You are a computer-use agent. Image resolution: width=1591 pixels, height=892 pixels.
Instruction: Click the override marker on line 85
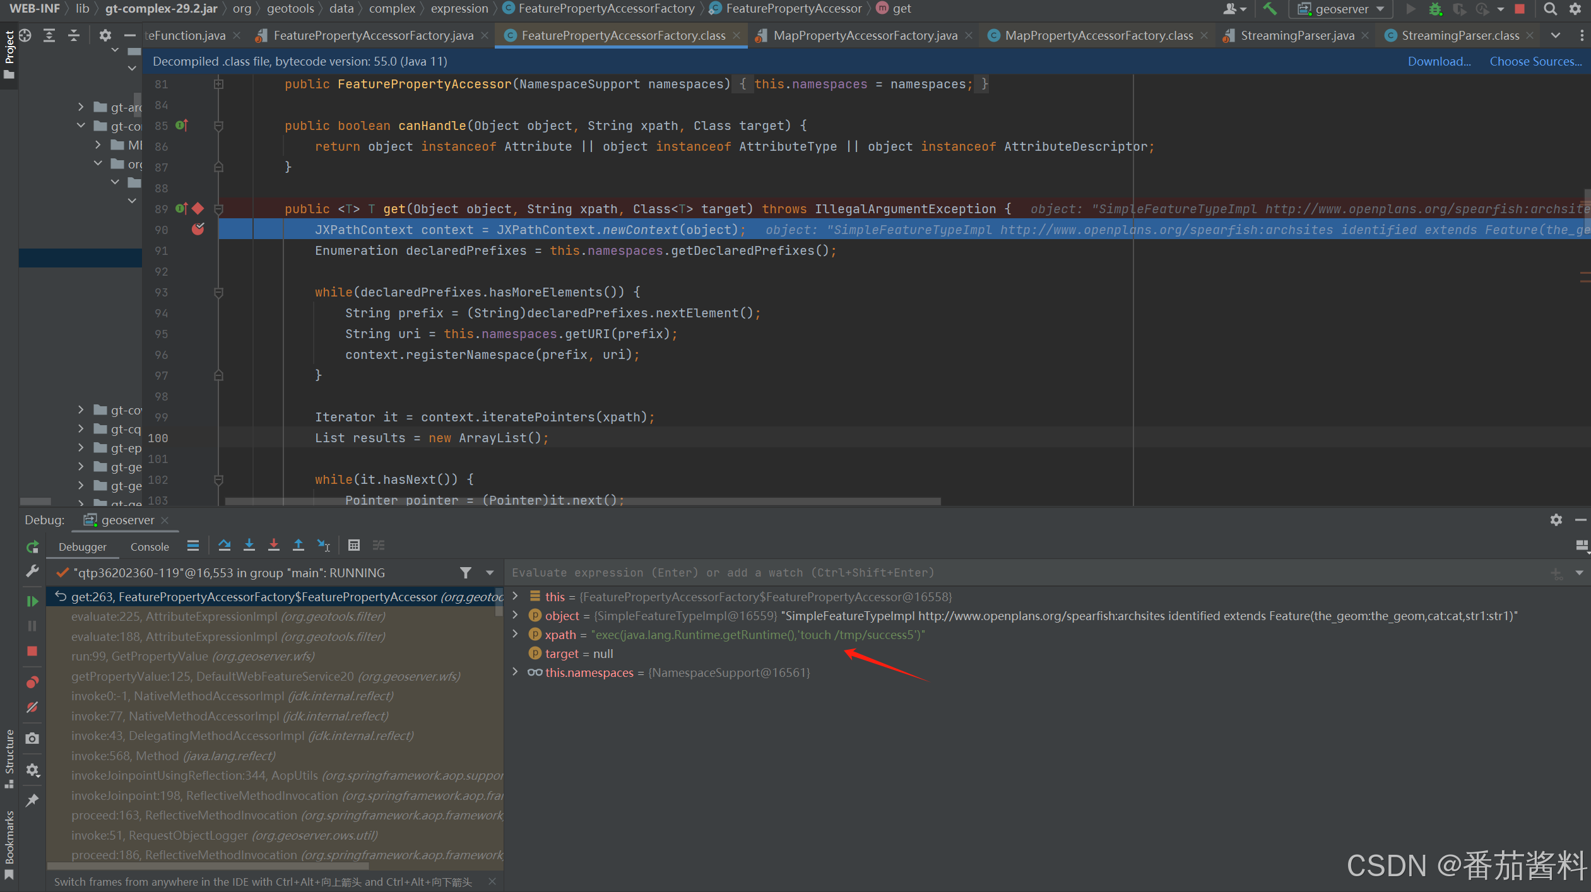click(x=182, y=125)
